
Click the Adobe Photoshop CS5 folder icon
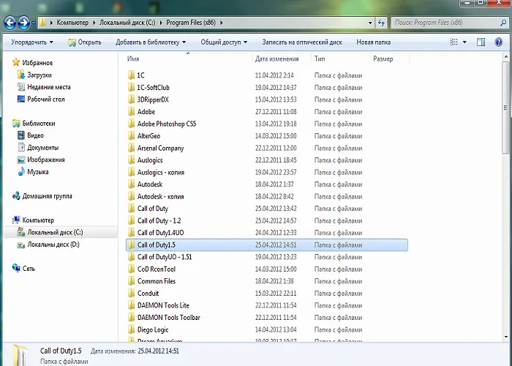click(131, 124)
